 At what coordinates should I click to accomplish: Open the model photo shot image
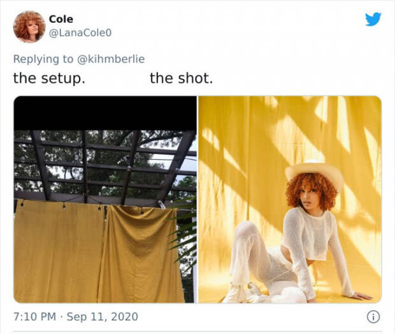(x=290, y=200)
